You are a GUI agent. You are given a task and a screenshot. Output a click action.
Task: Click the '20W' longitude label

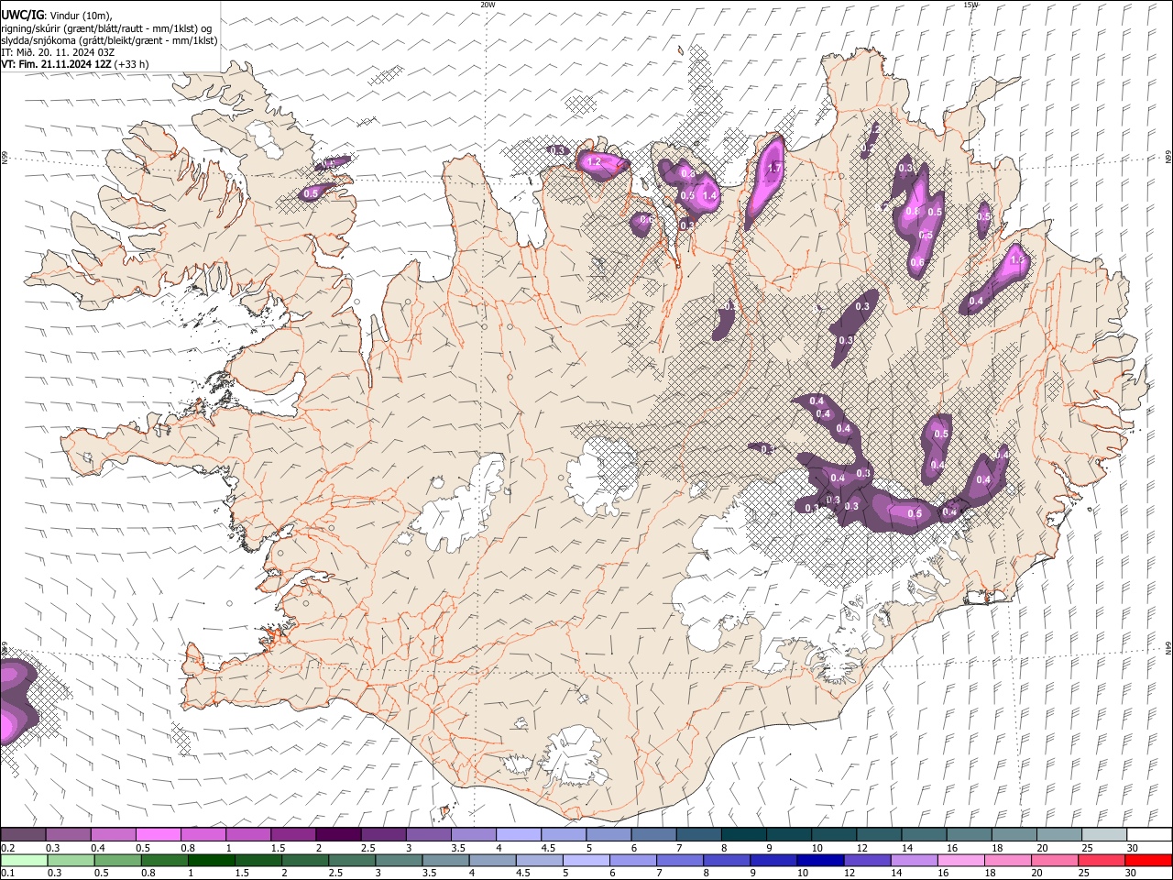pyautogui.click(x=488, y=5)
